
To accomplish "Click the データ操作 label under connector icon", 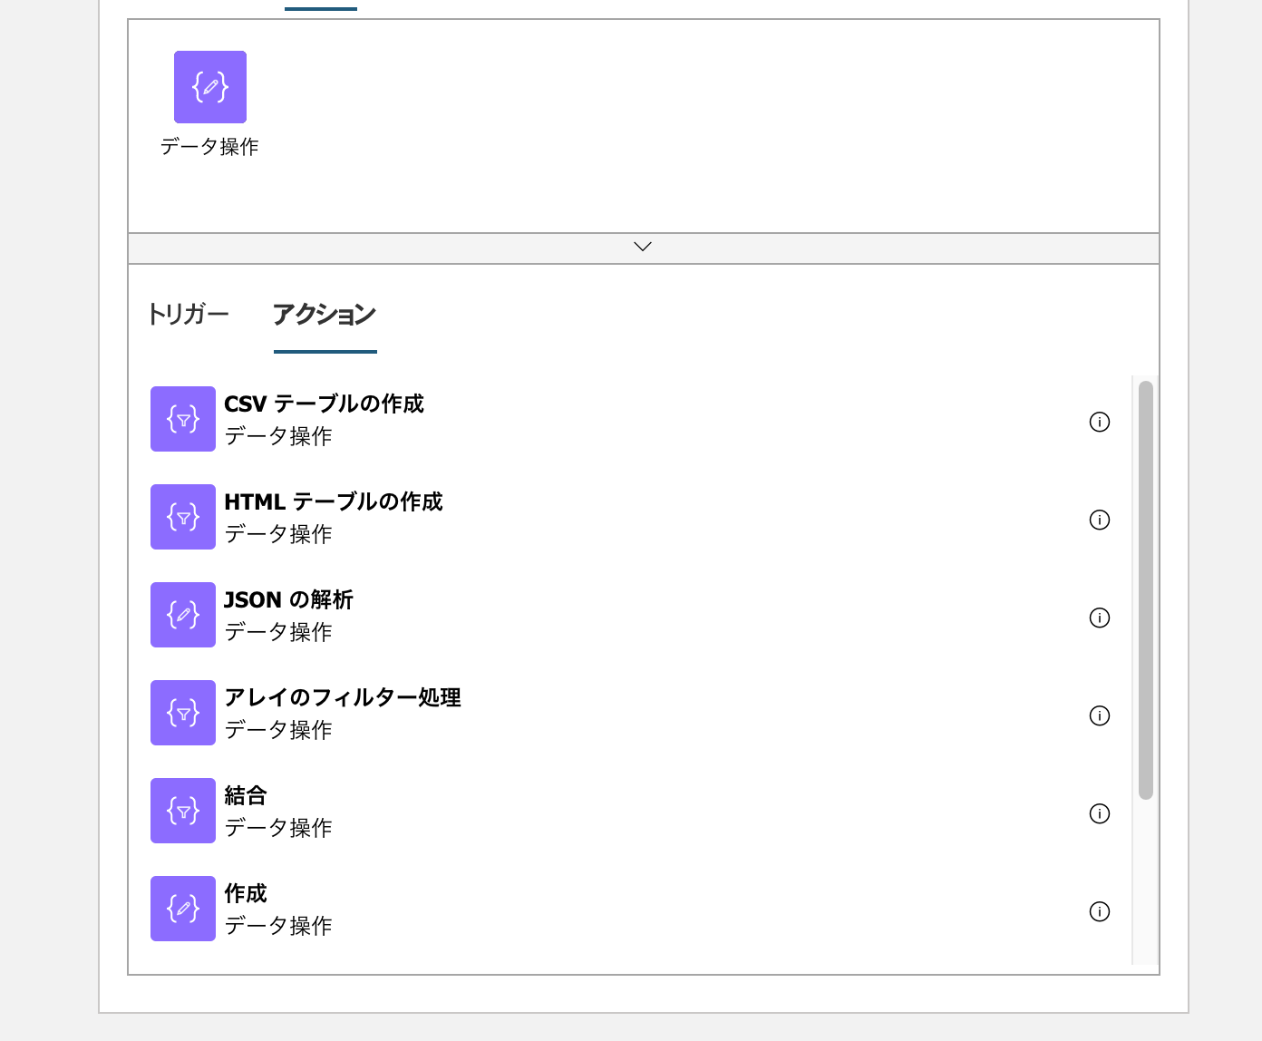I will coord(209,147).
